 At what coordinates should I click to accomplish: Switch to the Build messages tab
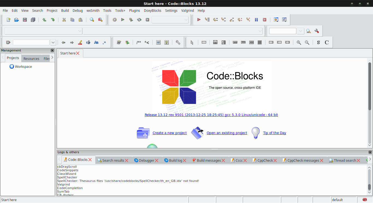pyautogui.click(x=209, y=160)
